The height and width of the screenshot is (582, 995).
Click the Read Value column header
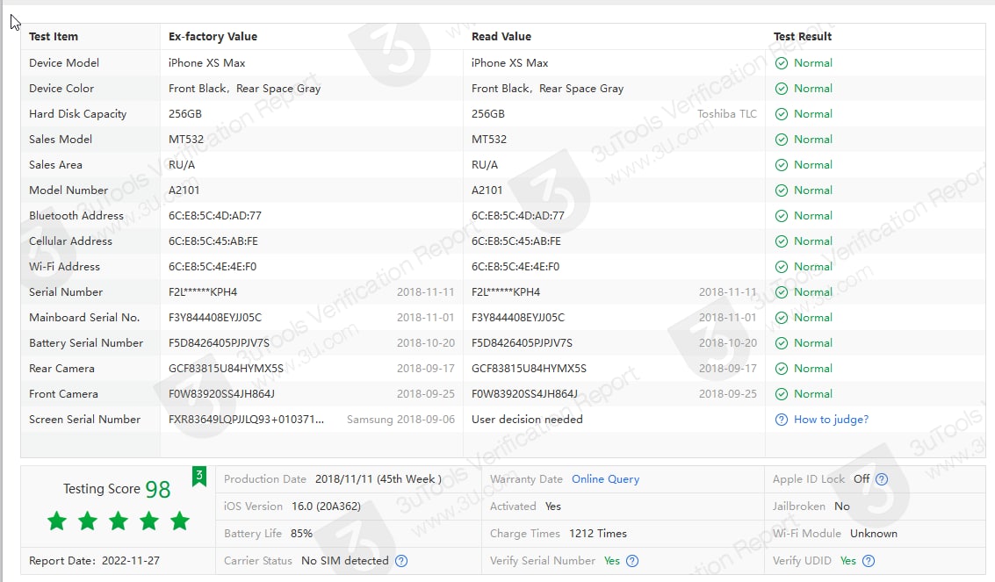501,37
